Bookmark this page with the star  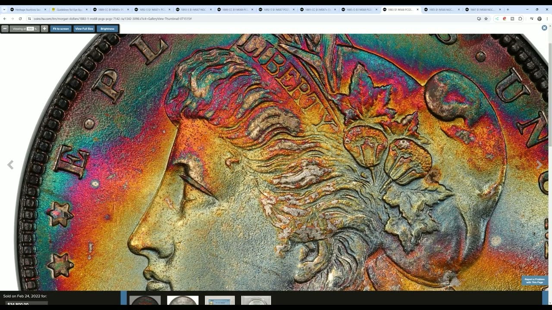click(x=486, y=19)
